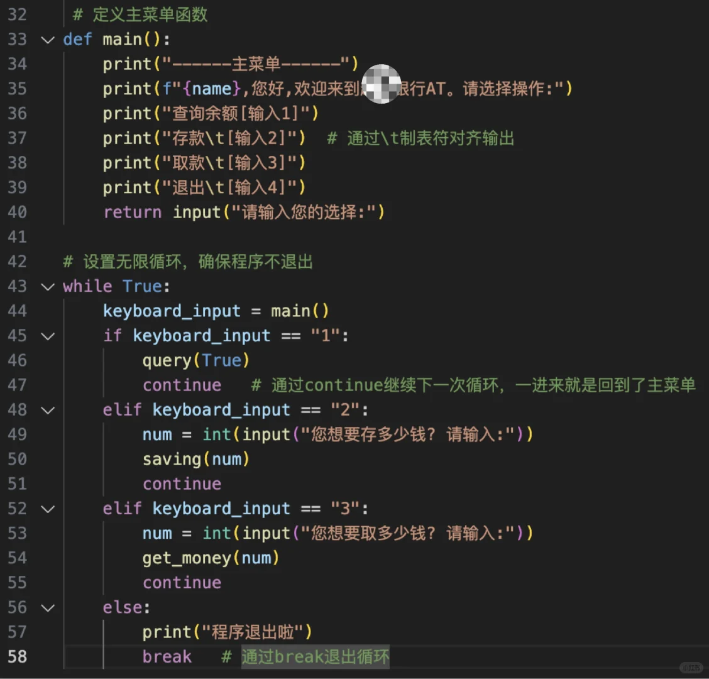Click the continue statement on line 47
This screenshot has height=679, width=709.
182,385
